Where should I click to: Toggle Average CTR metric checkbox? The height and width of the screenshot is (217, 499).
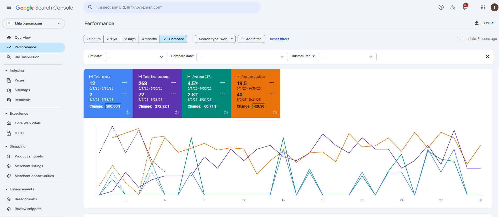189,77
